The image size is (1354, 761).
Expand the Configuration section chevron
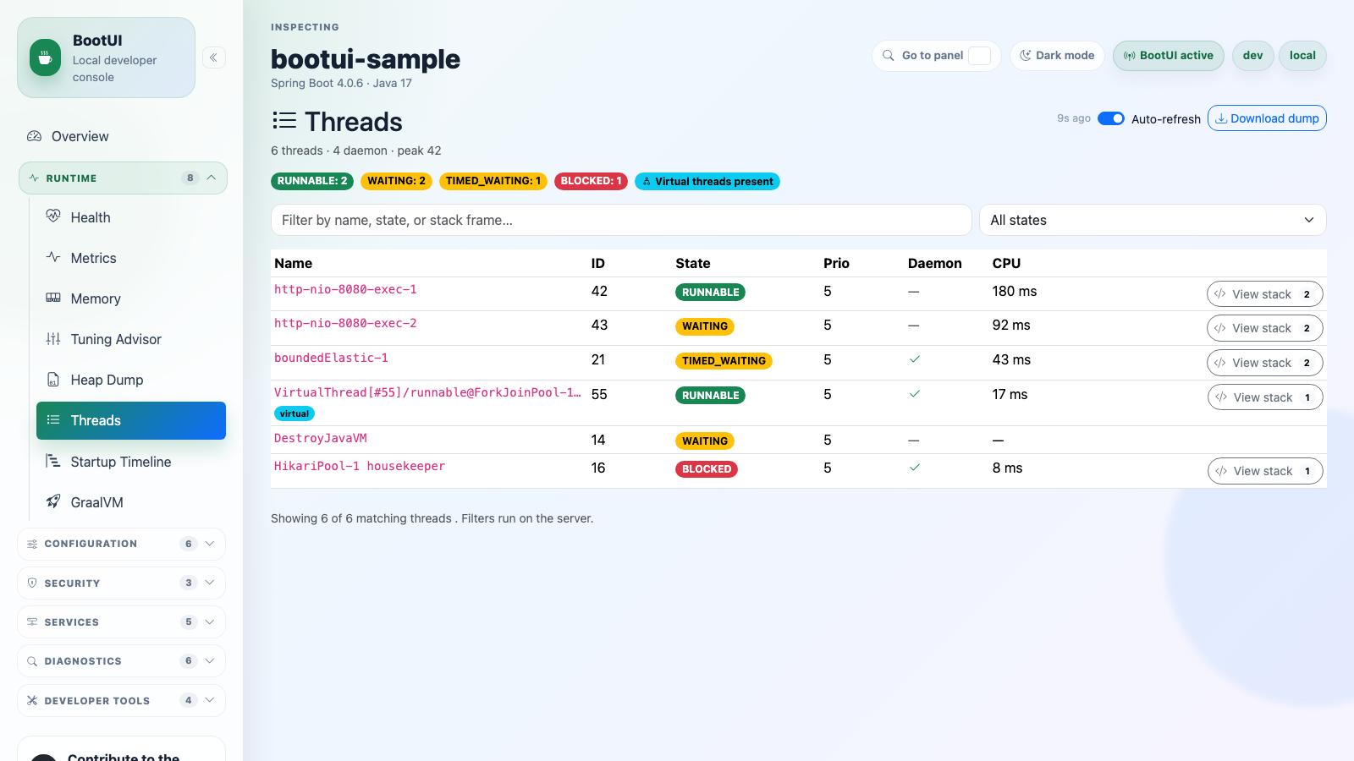coord(210,544)
